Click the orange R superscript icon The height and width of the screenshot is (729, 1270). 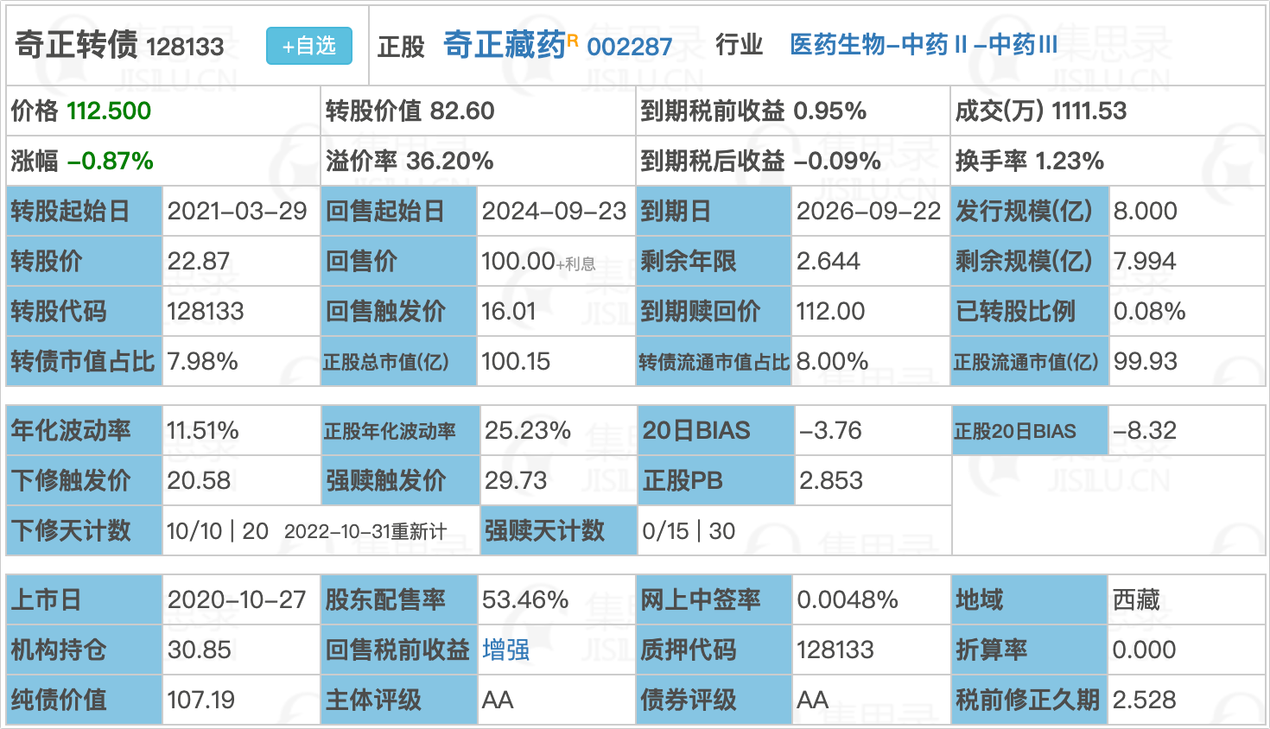click(573, 40)
